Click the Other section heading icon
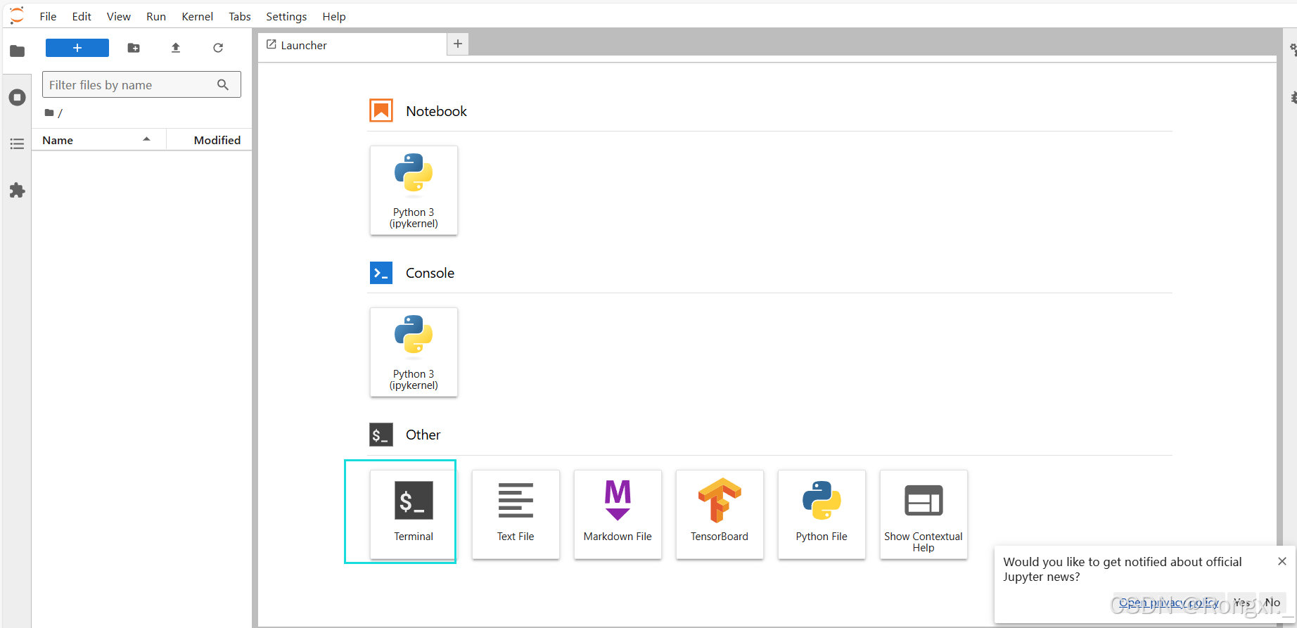 click(381, 435)
